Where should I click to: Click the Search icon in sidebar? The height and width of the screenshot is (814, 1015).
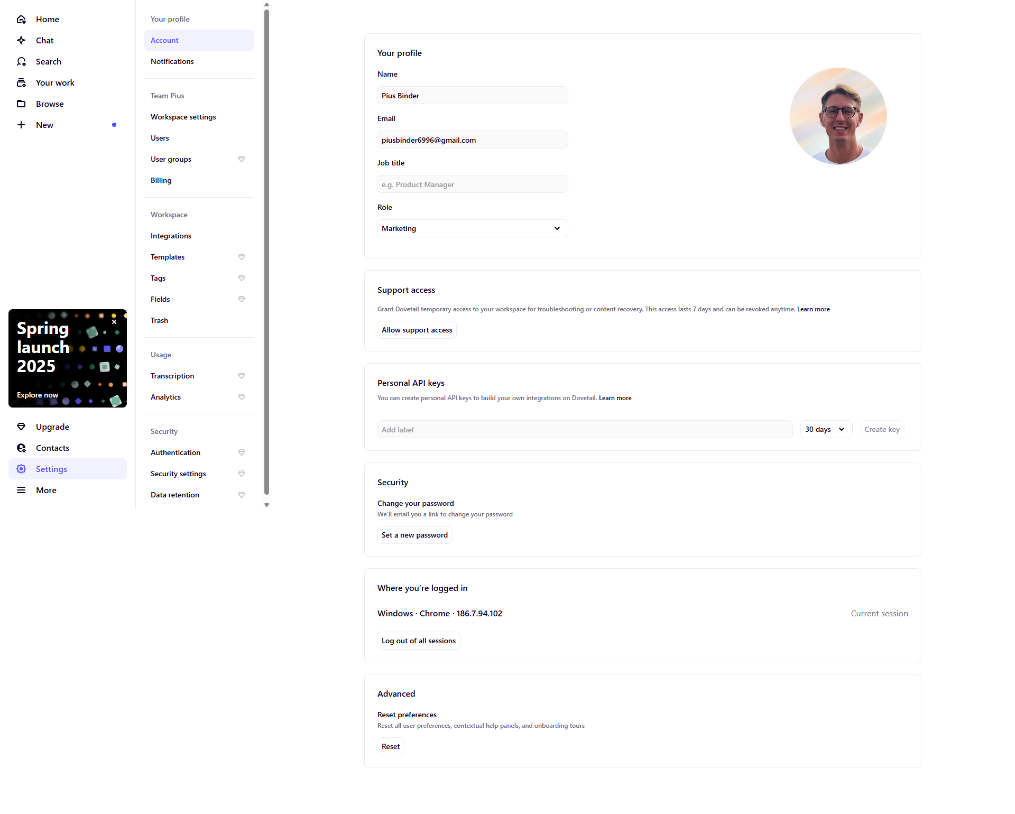click(x=21, y=62)
